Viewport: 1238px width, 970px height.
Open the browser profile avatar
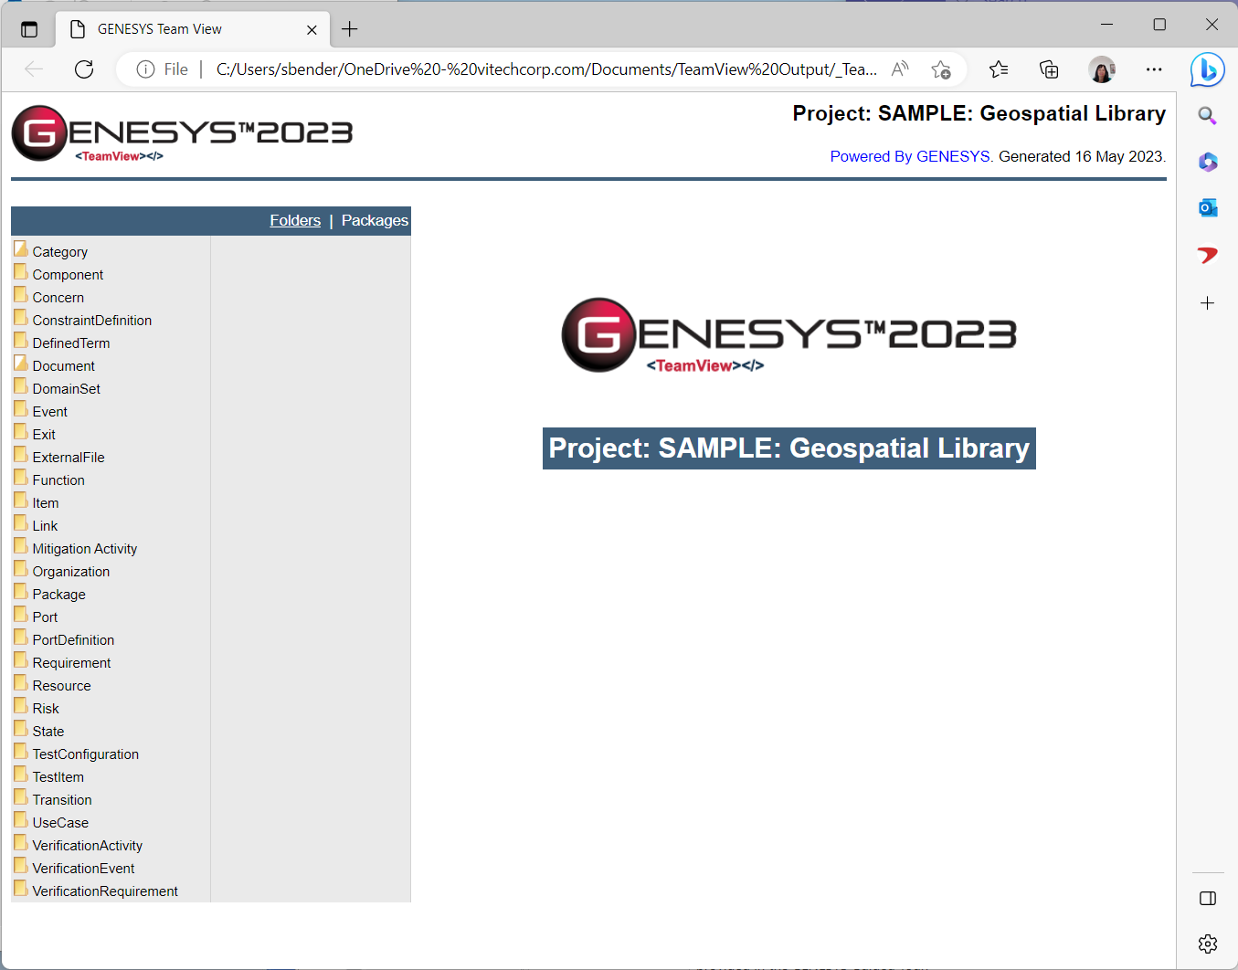1102,69
